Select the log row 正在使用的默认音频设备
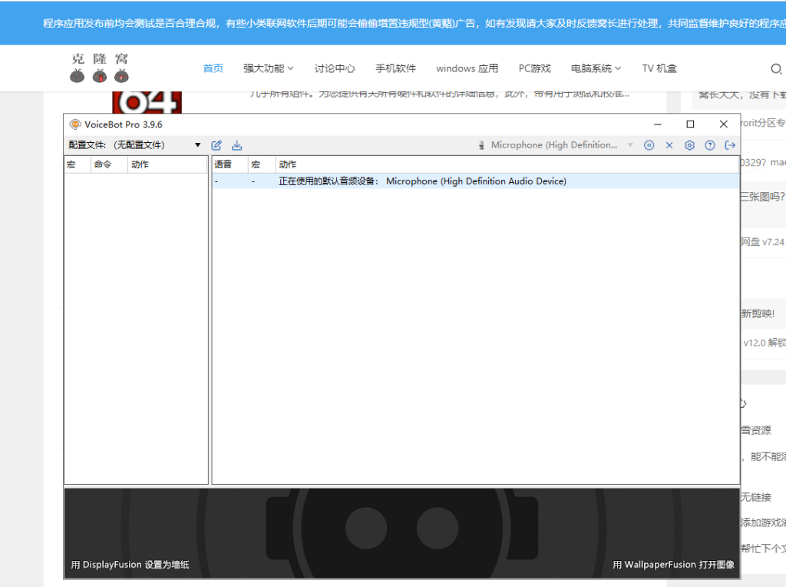This screenshot has height=587, width=786. (x=476, y=181)
